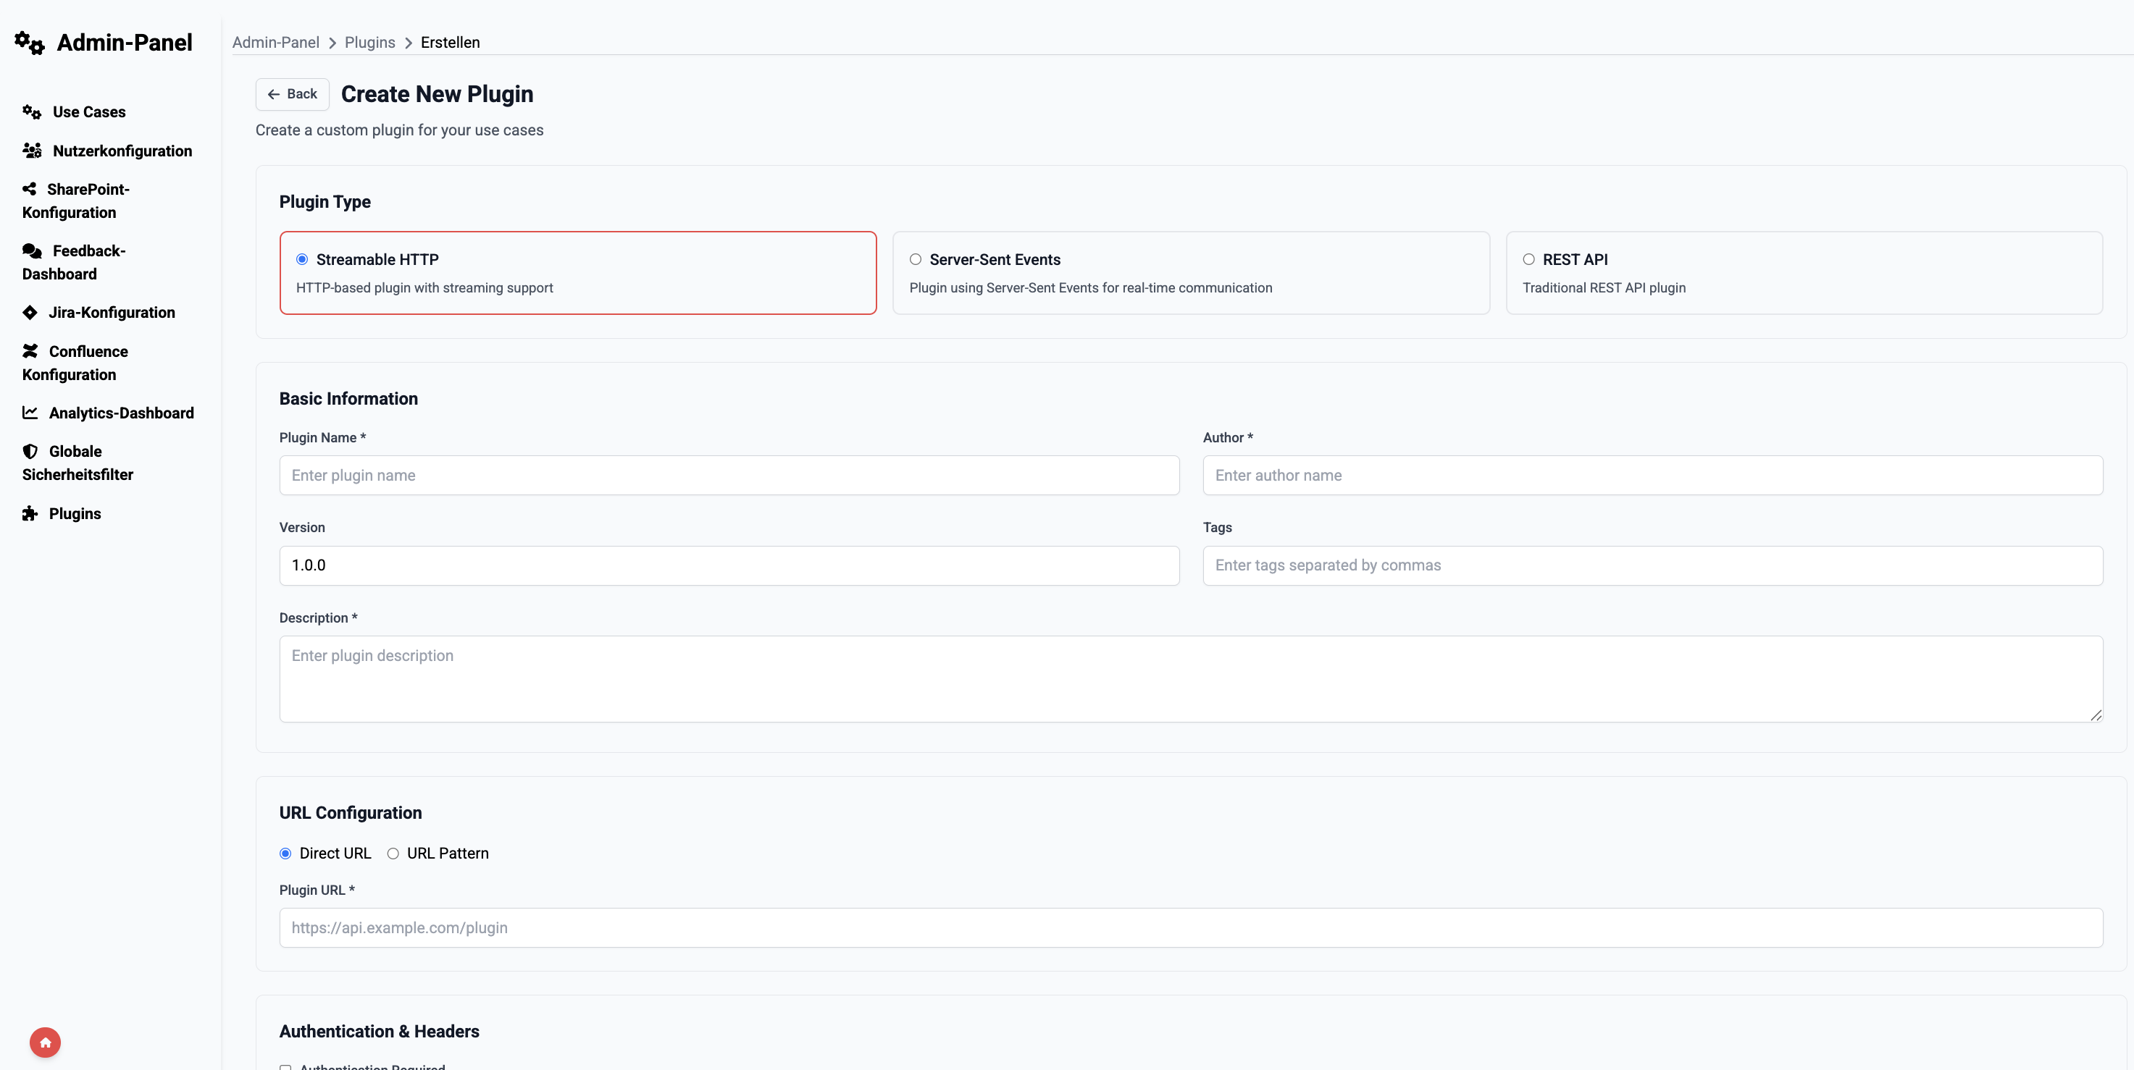Select the Direct URL radio option
This screenshot has height=1070, width=2134.
[286, 853]
